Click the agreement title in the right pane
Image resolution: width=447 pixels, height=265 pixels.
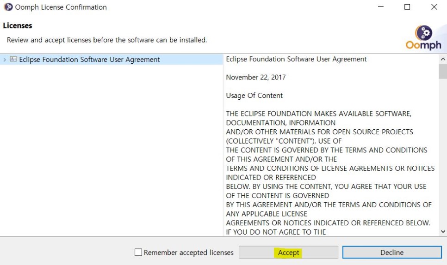296,59
